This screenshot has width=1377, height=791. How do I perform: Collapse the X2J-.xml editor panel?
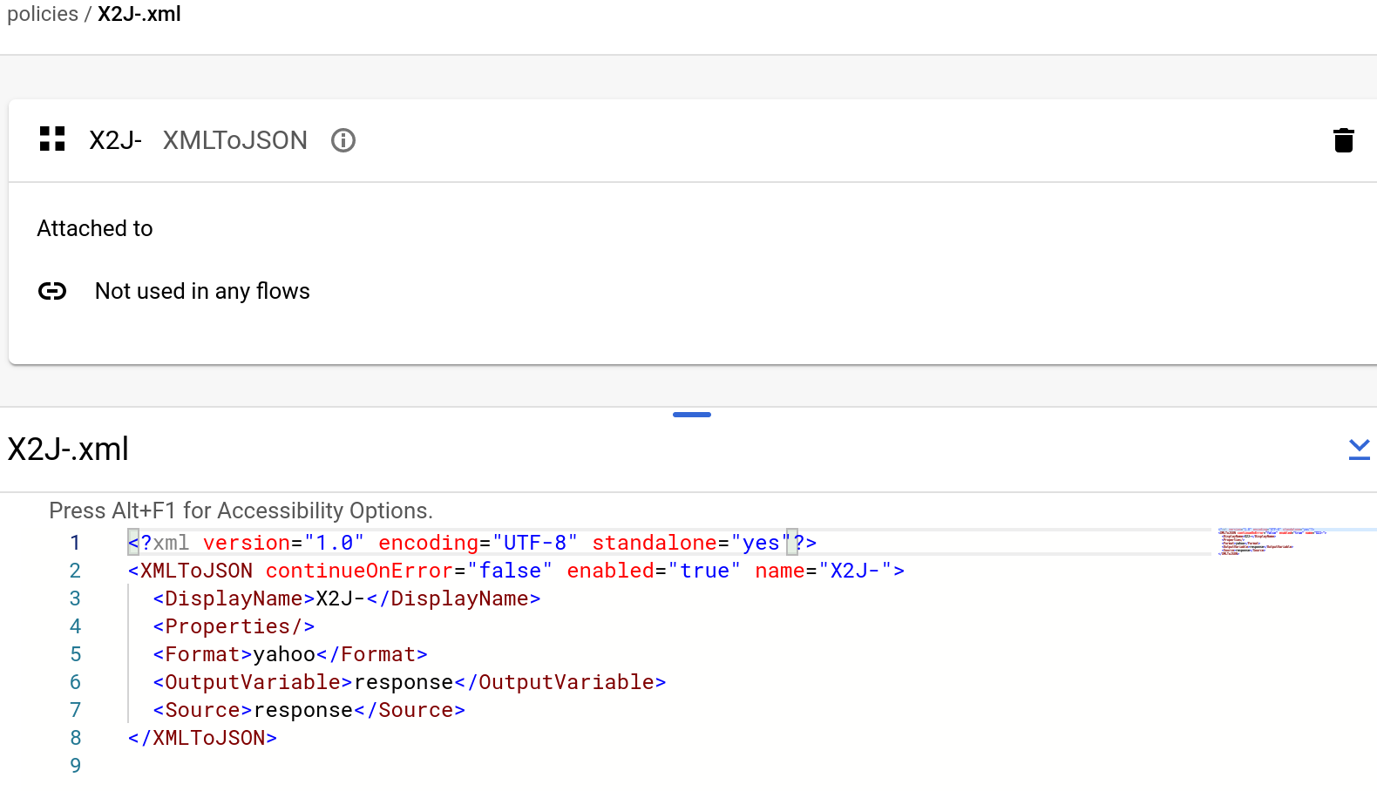pos(1359,450)
